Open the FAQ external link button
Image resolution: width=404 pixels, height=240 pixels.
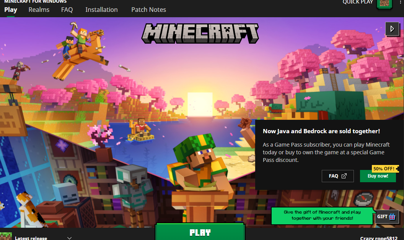tap(337, 176)
